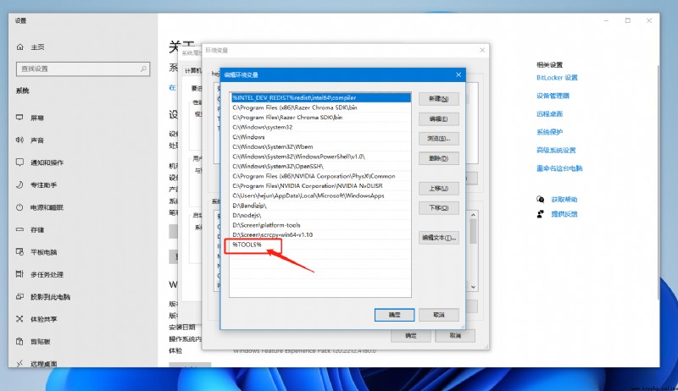678x391 pixels.
Task: Select the D:\Screen\platform-tools entry
Action: pyautogui.click(x=320, y=225)
